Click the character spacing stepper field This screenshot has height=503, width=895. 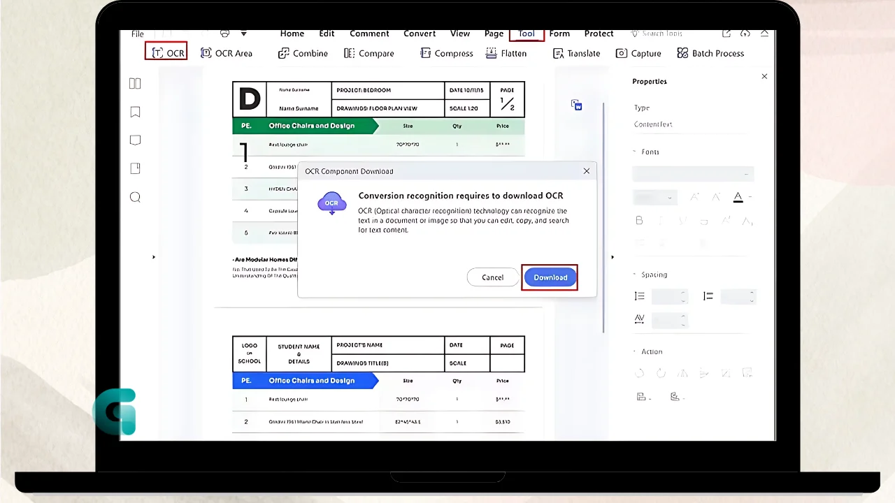670,321
